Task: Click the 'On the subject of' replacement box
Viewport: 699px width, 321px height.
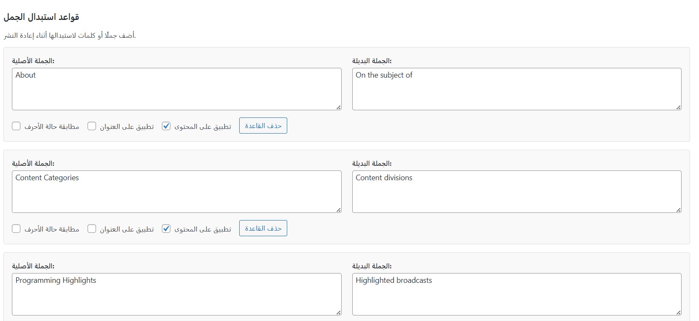Action: [516, 89]
